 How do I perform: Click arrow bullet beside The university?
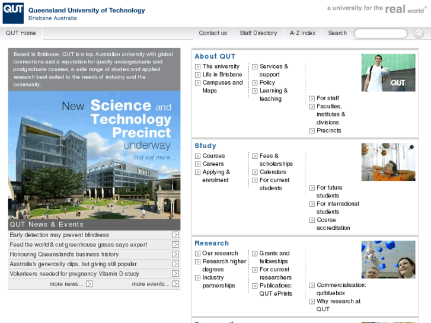[x=197, y=67]
